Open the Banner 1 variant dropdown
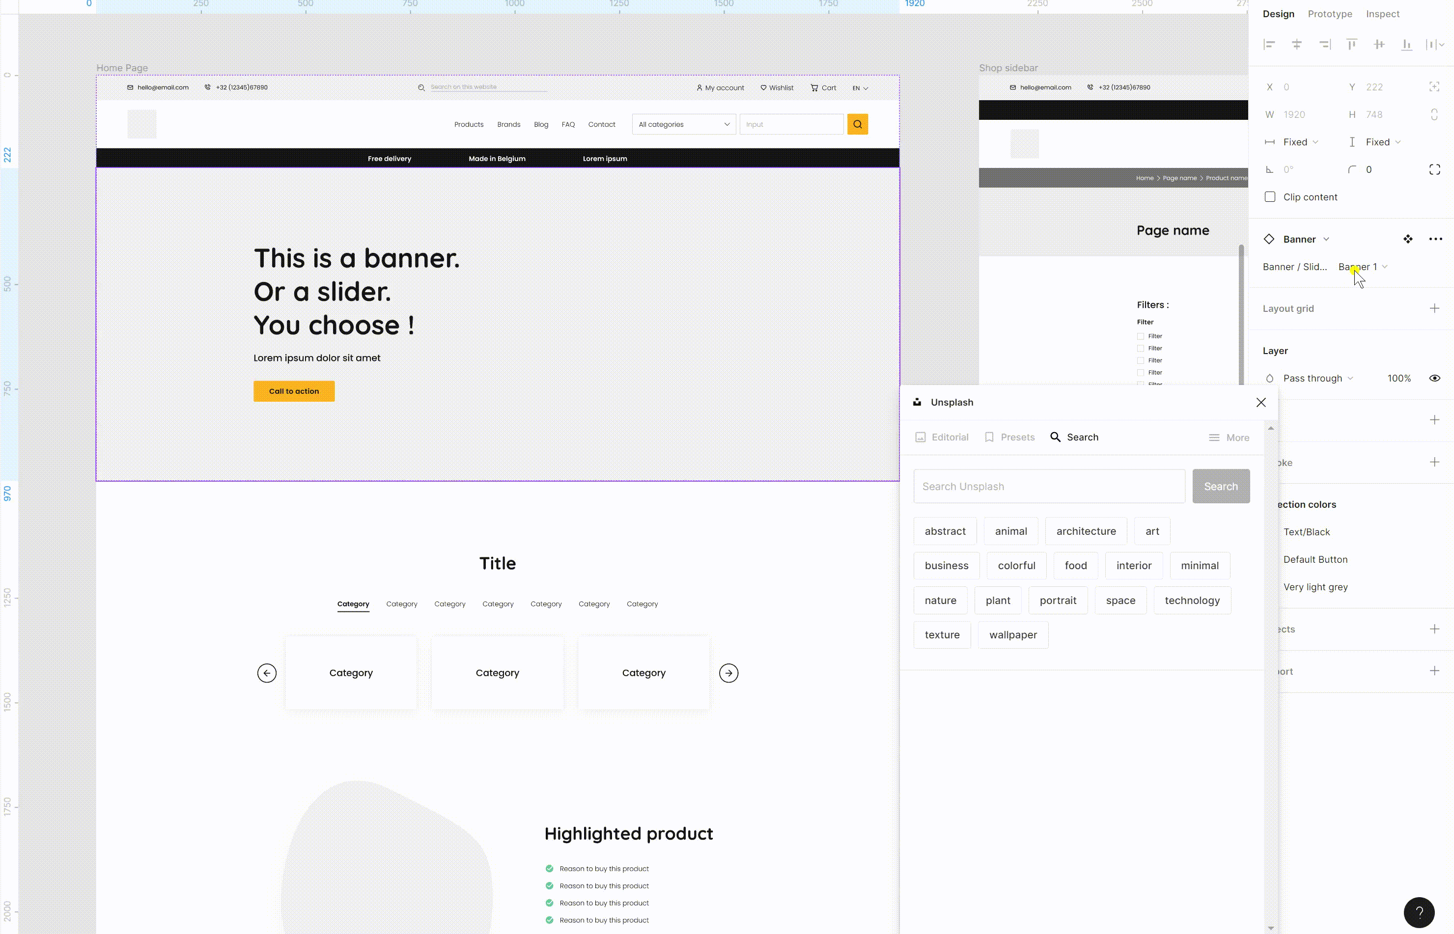1454x934 pixels. (x=1363, y=267)
